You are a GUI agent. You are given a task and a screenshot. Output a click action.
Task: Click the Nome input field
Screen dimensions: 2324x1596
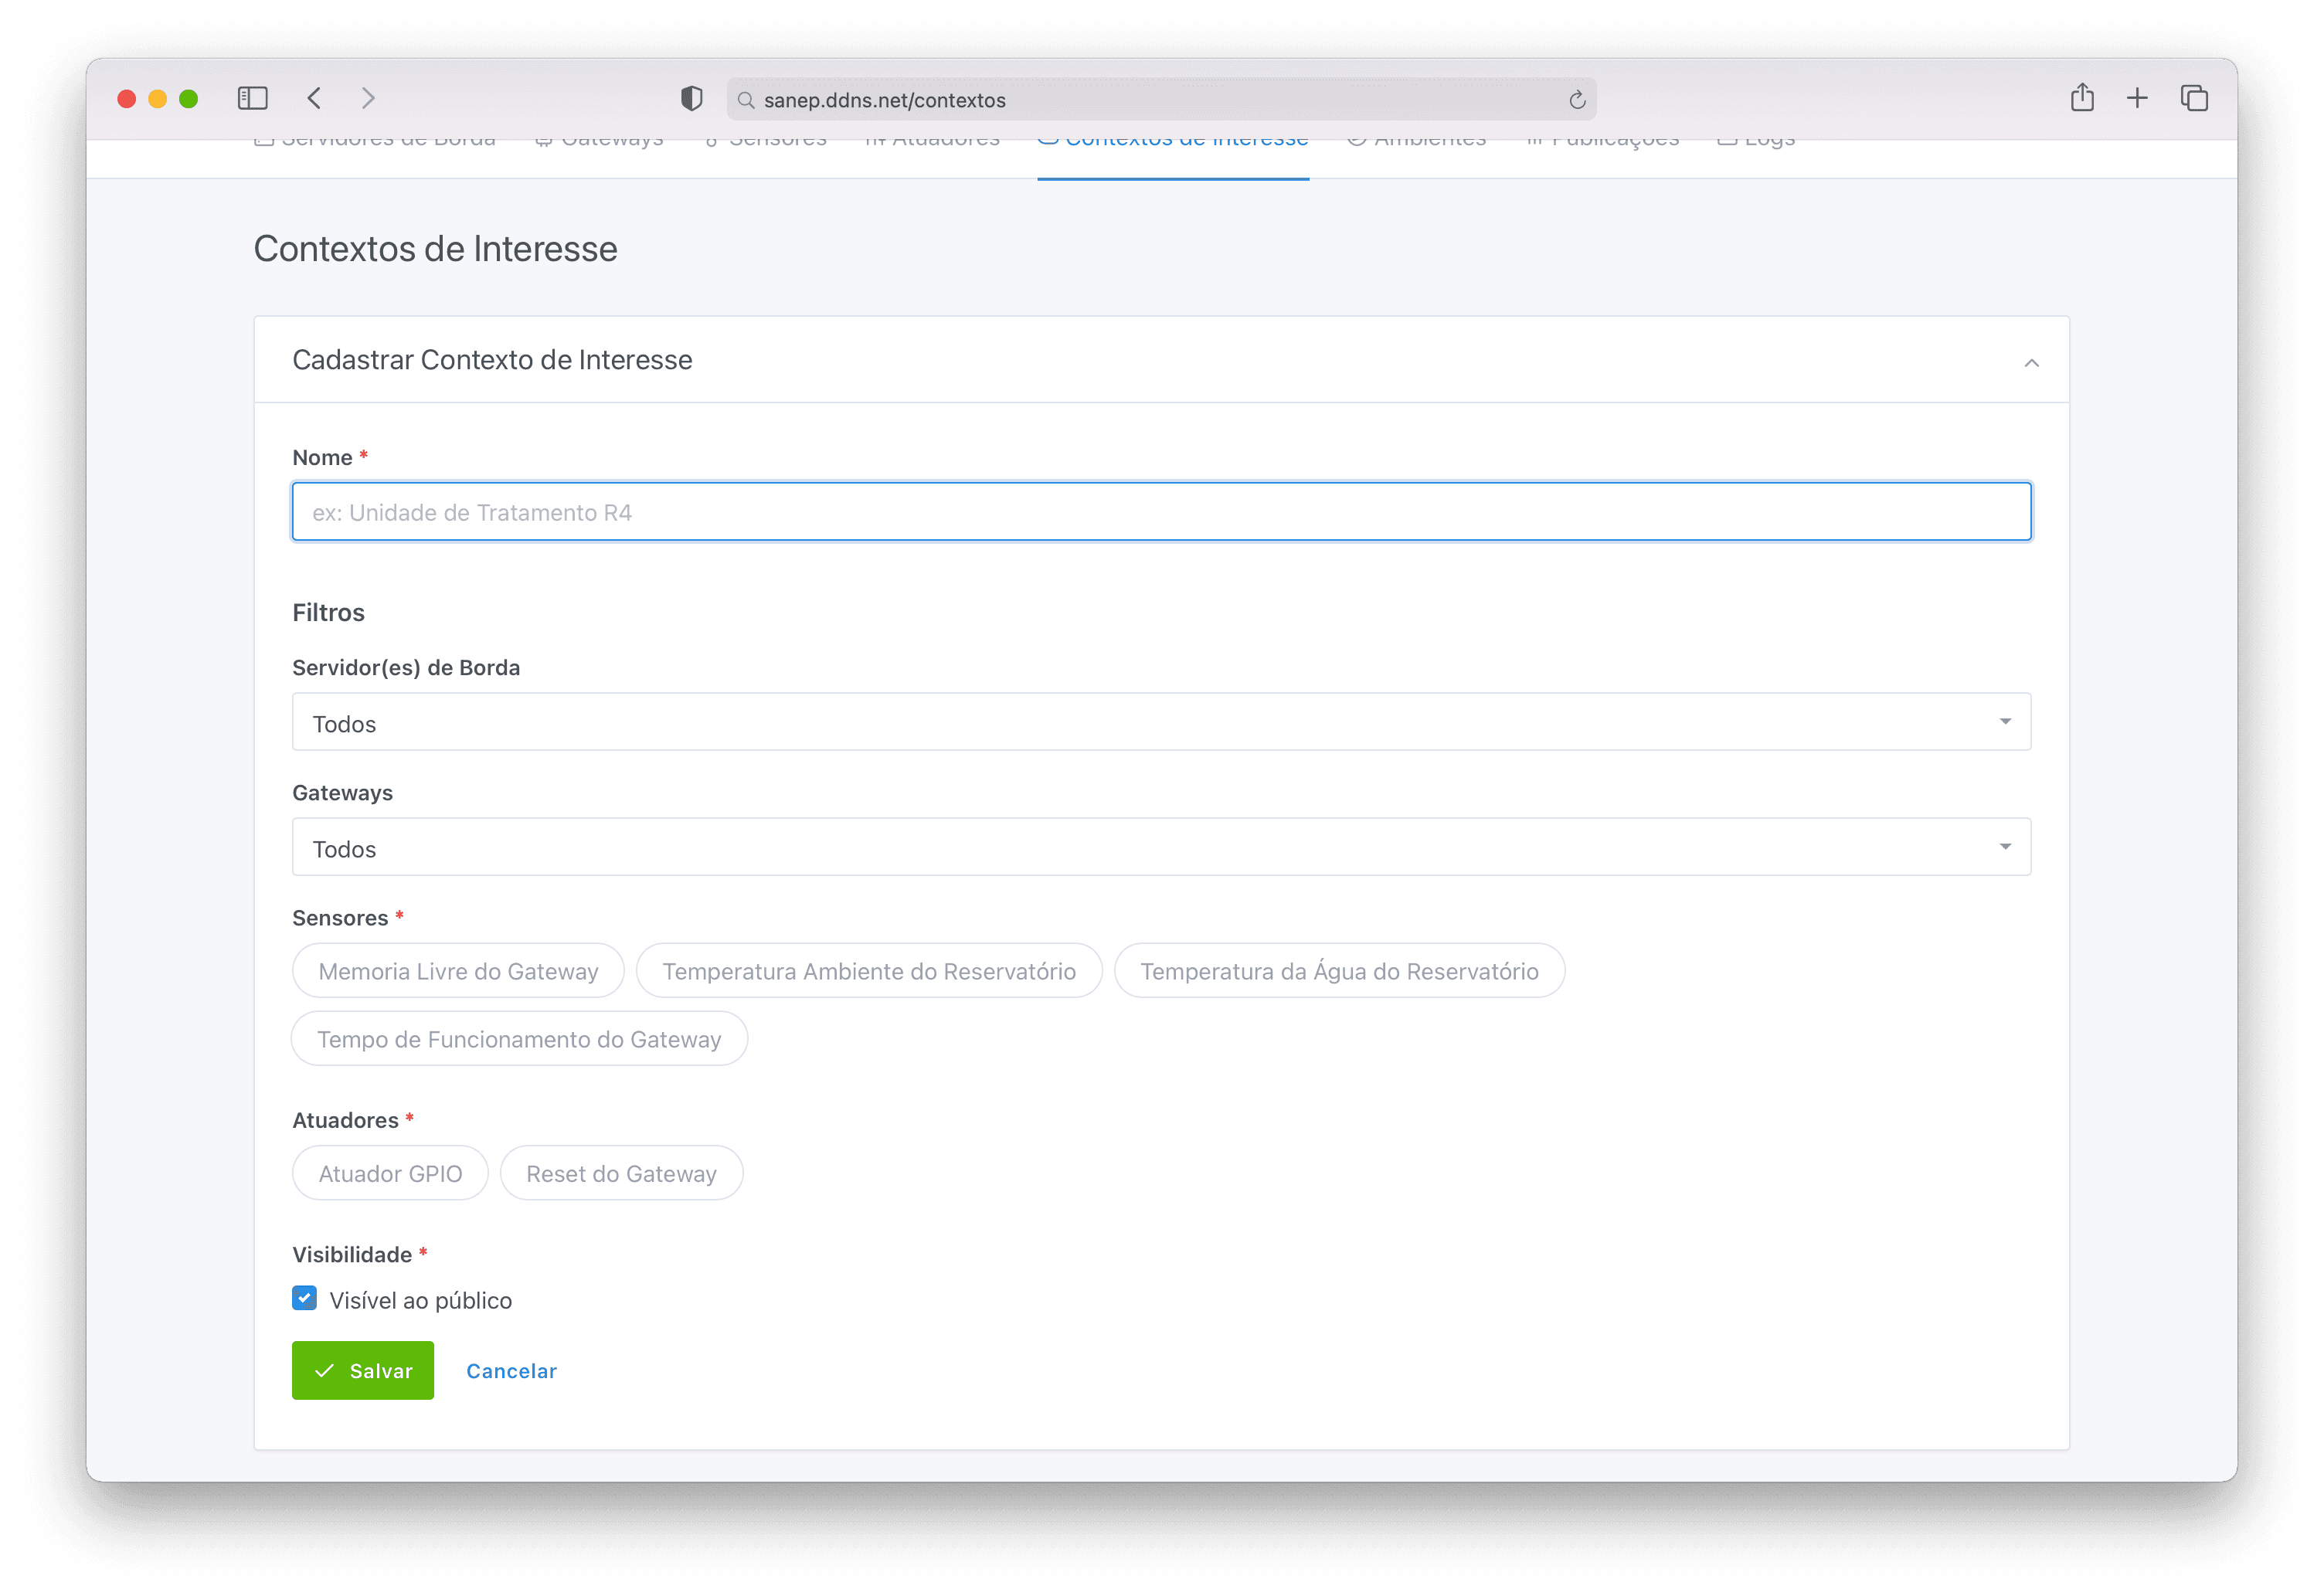[1160, 512]
